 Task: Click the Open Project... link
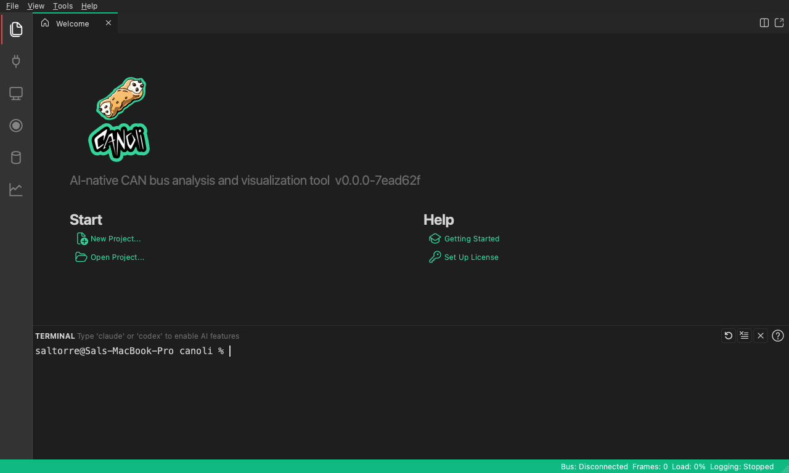(110, 257)
